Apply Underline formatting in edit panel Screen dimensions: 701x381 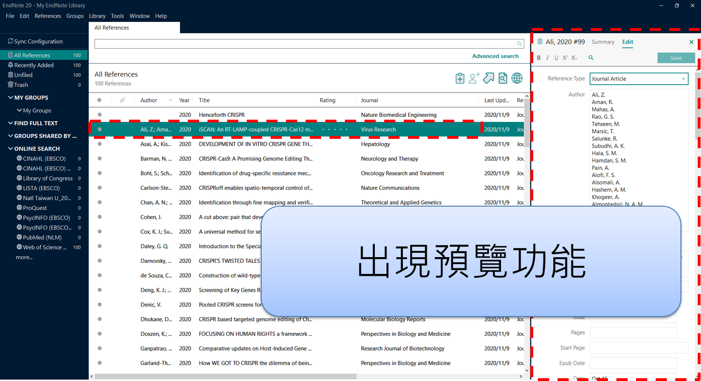[x=556, y=58]
